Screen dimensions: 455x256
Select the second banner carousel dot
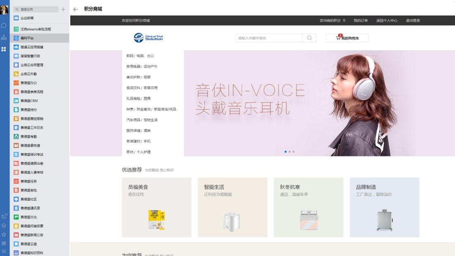[x=289, y=152]
